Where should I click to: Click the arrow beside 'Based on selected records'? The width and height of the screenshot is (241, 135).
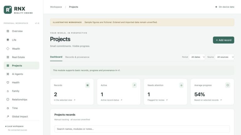(x=221, y=100)
